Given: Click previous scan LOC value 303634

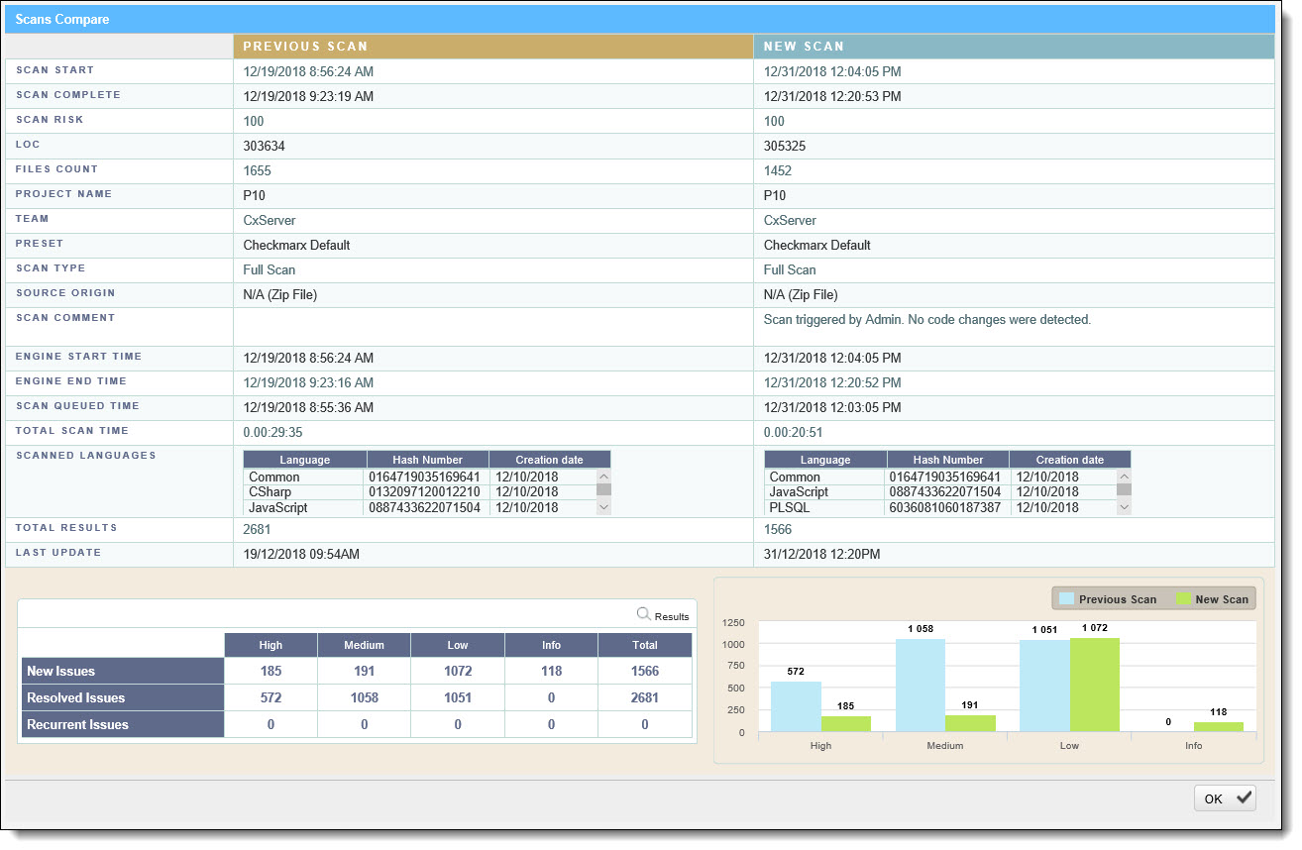Looking at the screenshot, I should point(265,146).
